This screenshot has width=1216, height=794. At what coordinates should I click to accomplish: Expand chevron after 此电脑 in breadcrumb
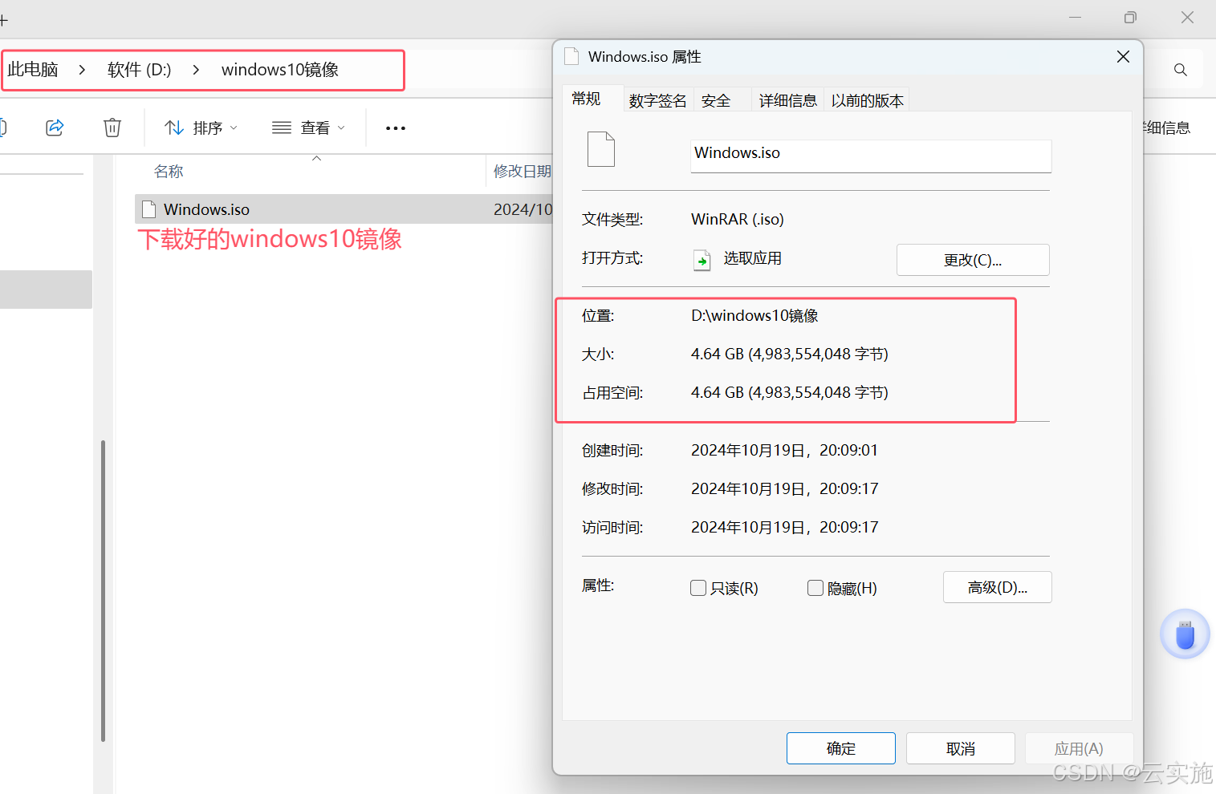82,70
